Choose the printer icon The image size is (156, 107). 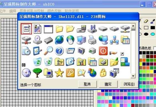pyautogui.click(x=92, y=40)
